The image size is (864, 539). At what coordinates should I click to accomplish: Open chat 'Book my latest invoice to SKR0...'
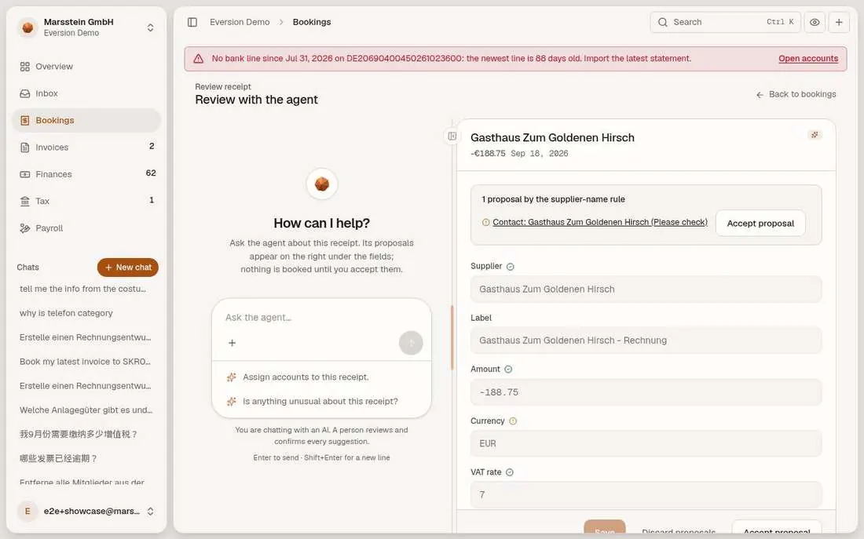[x=86, y=362]
